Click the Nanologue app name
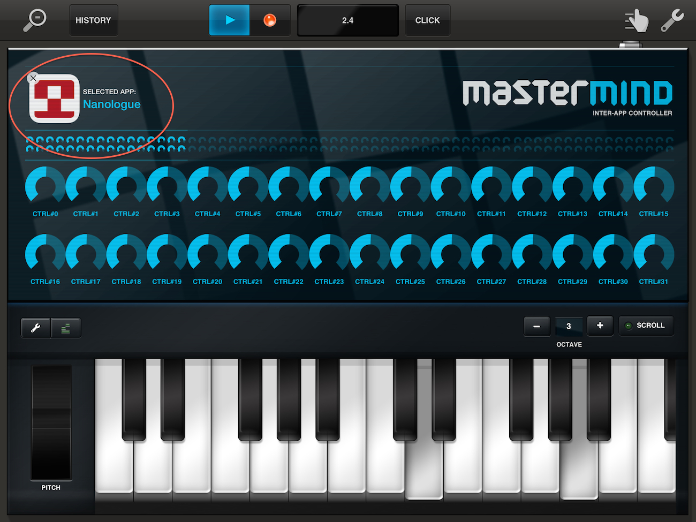This screenshot has width=696, height=522. tap(112, 104)
